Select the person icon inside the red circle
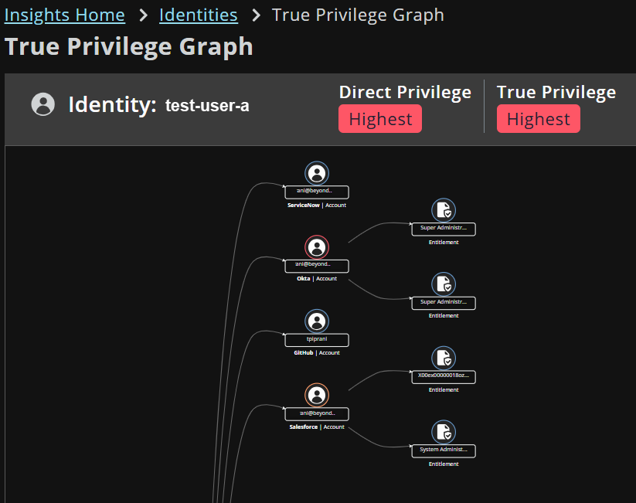 tap(316, 247)
